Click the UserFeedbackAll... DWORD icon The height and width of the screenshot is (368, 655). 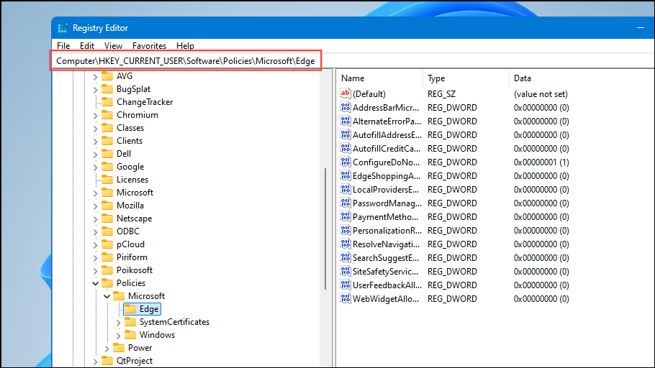345,285
